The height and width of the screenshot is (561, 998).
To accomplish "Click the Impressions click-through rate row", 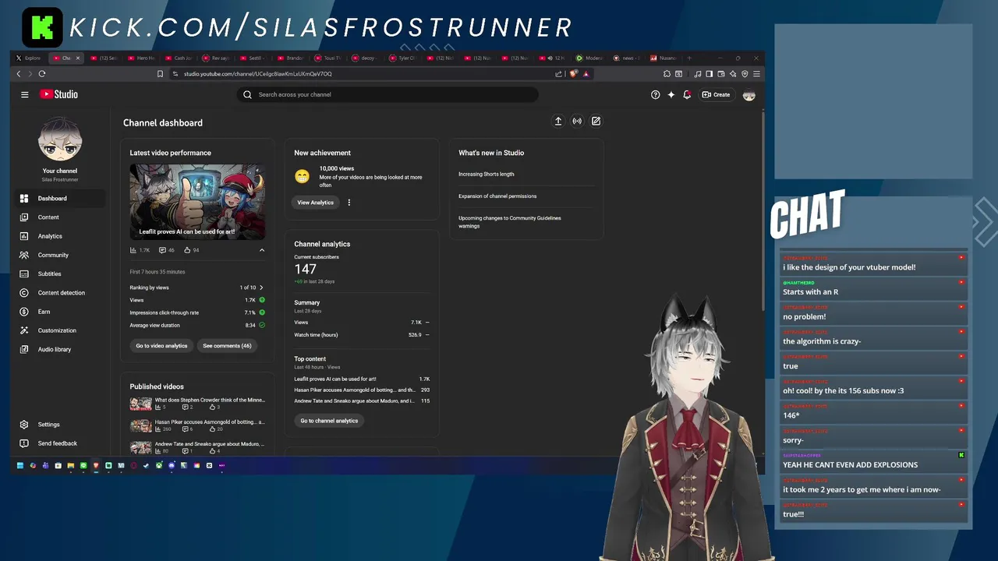I will [x=197, y=312].
